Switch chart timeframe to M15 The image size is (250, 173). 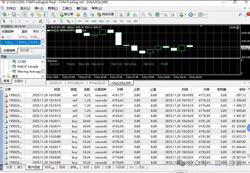94,21
